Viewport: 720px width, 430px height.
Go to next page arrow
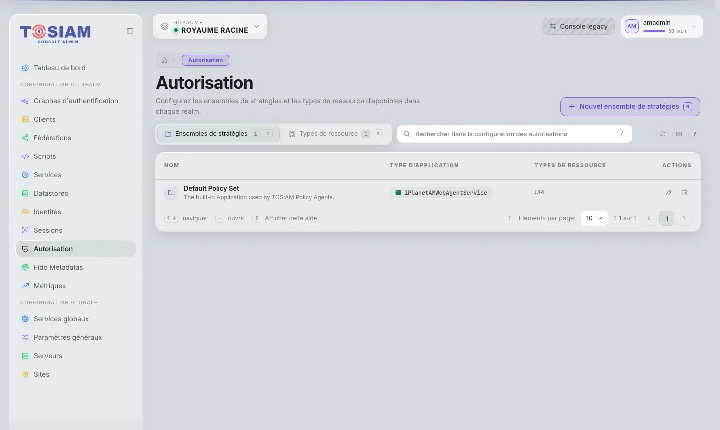click(x=684, y=218)
